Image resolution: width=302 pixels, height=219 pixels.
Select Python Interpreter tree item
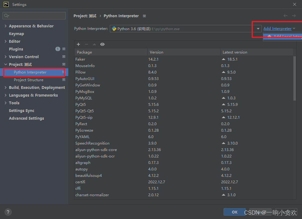tap(34, 72)
